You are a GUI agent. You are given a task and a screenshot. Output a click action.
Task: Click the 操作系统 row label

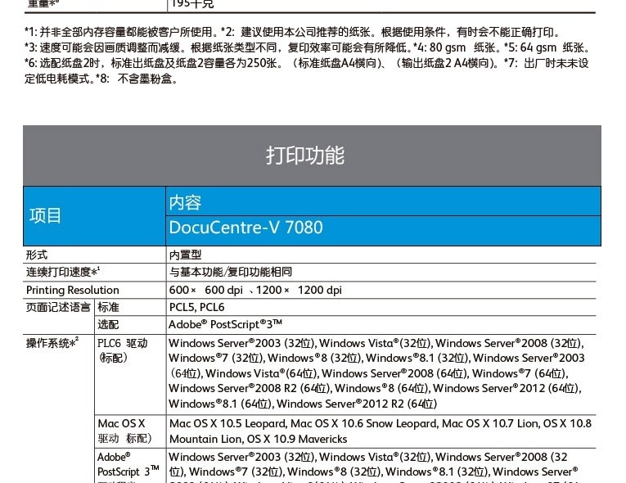pos(52,343)
